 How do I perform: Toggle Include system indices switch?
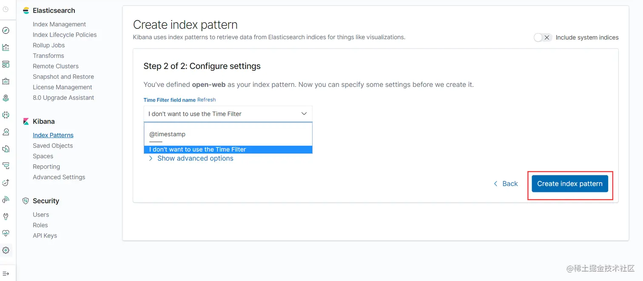(x=543, y=37)
